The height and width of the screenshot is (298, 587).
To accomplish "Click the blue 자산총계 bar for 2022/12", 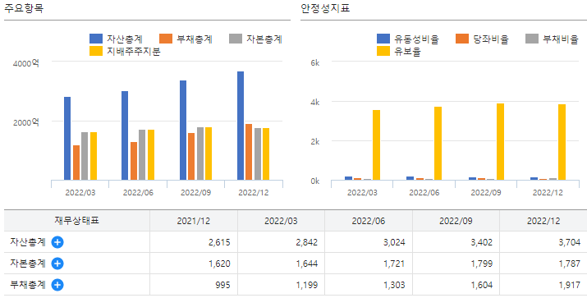I will pyautogui.click(x=241, y=126).
